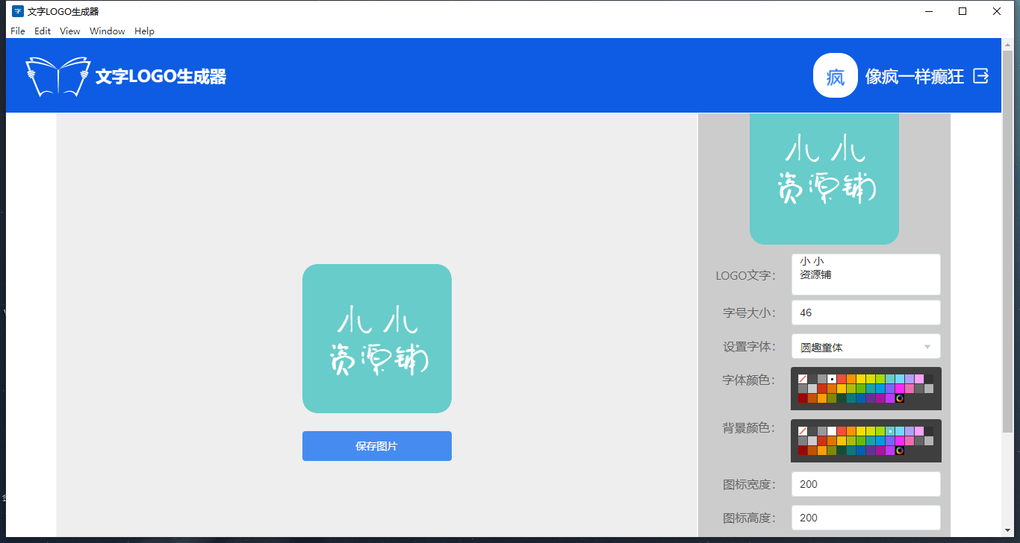This screenshot has width=1020, height=543.
Task: Open the View menu
Action: pyautogui.click(x=70, y=31)
